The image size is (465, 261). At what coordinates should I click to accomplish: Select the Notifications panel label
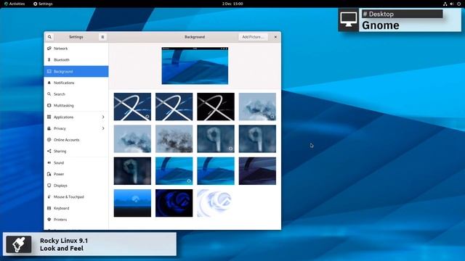coord(64,83)
